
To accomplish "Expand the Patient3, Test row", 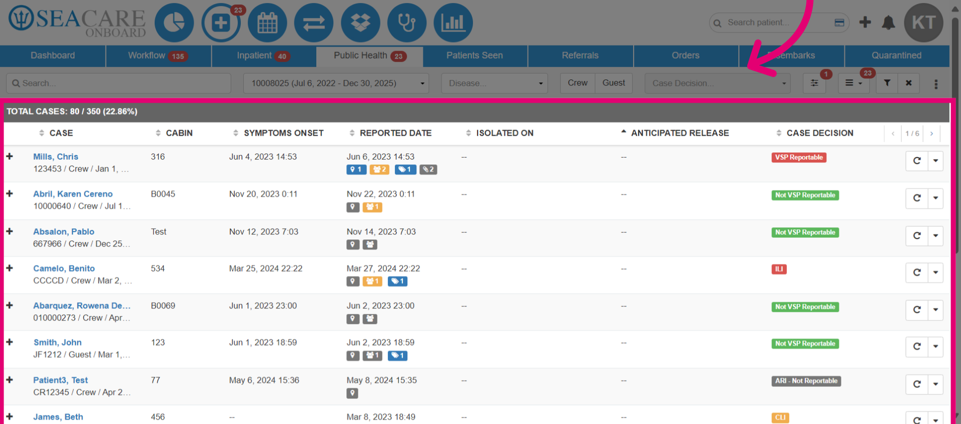I will pyautogui.click(x=10, y=380).
